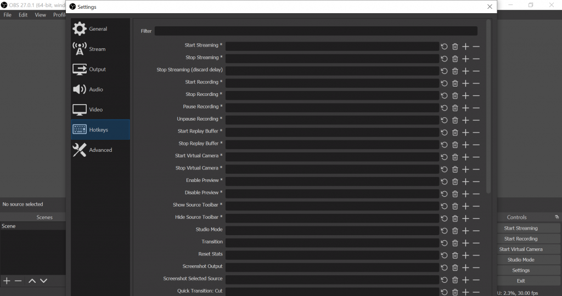Clear the Stop Streaming hotkey
The image size is (562, 296).
(x=455, y=59)
